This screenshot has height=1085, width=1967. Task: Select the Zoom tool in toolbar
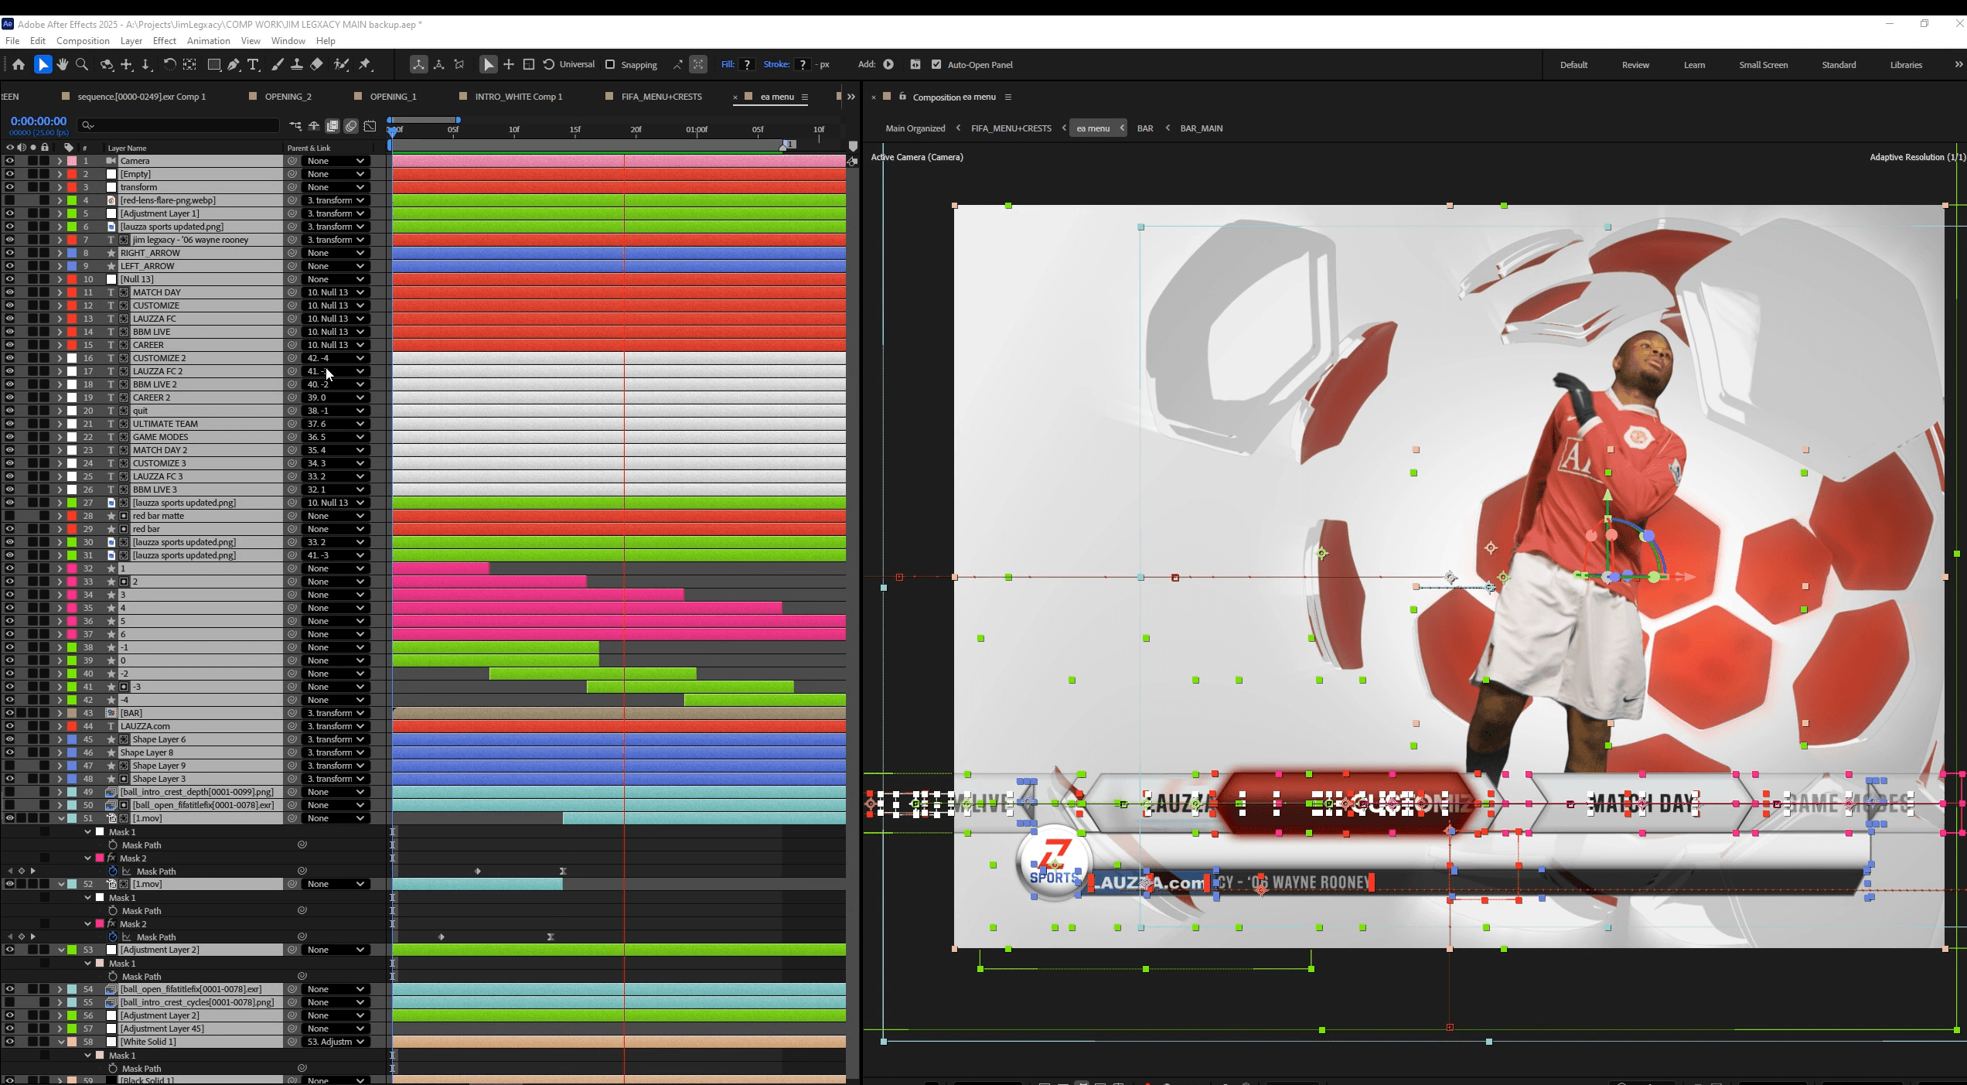coord(82,64)
